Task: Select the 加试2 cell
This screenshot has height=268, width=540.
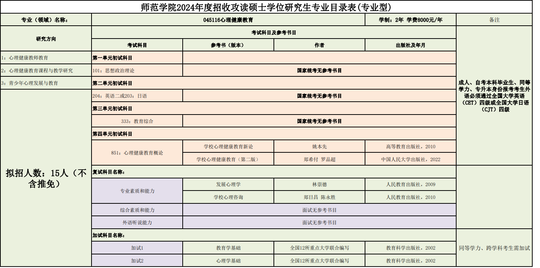Action: point(137,261)
